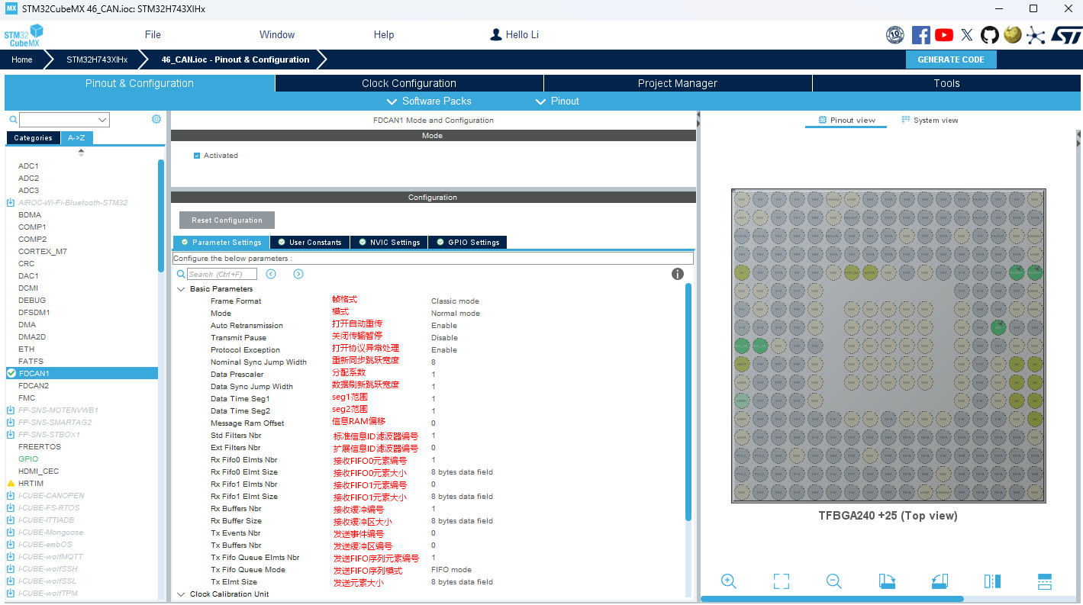Show parameter info with the i icon
The width and height of the screenshot is (1083, 605).
click(678, 274)
